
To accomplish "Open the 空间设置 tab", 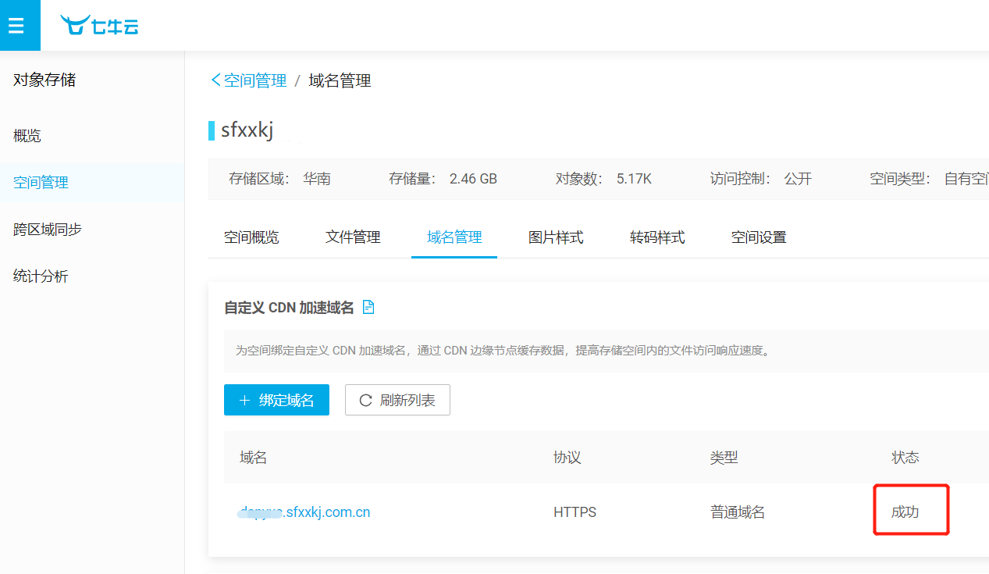I will click(x=759, y=237).
